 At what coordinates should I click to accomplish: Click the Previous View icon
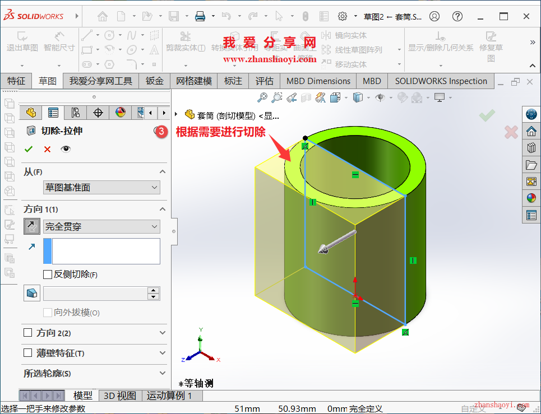click(292, 97)
